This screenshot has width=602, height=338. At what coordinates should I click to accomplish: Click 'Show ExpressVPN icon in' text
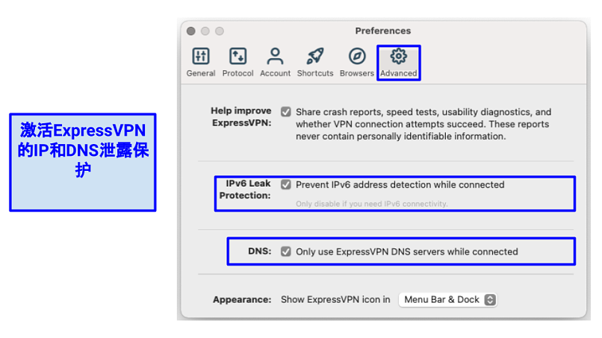coord(335,299)
